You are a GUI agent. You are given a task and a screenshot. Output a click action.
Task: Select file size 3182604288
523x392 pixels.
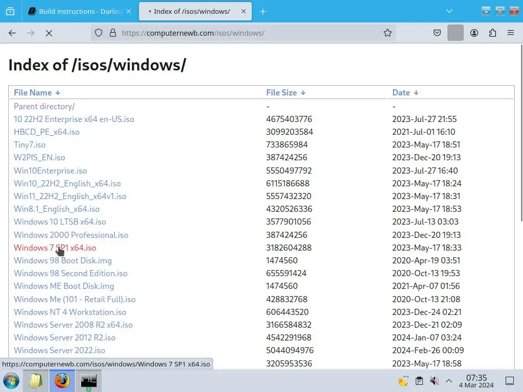(x=289, y=248)
